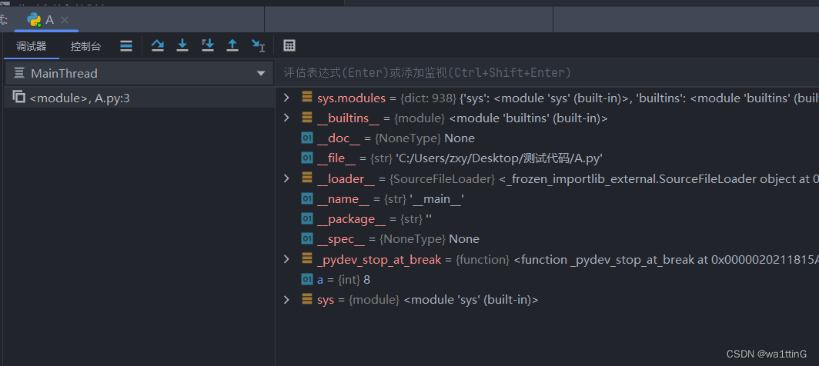Expand the _pydev_stop_at_break function node
This screenshot has width=819, height=366.
(286, 259)
